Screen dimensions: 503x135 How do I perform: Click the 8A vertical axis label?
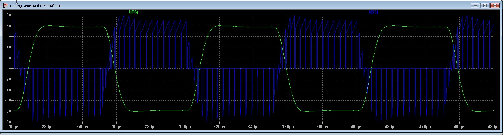(9, 26)
